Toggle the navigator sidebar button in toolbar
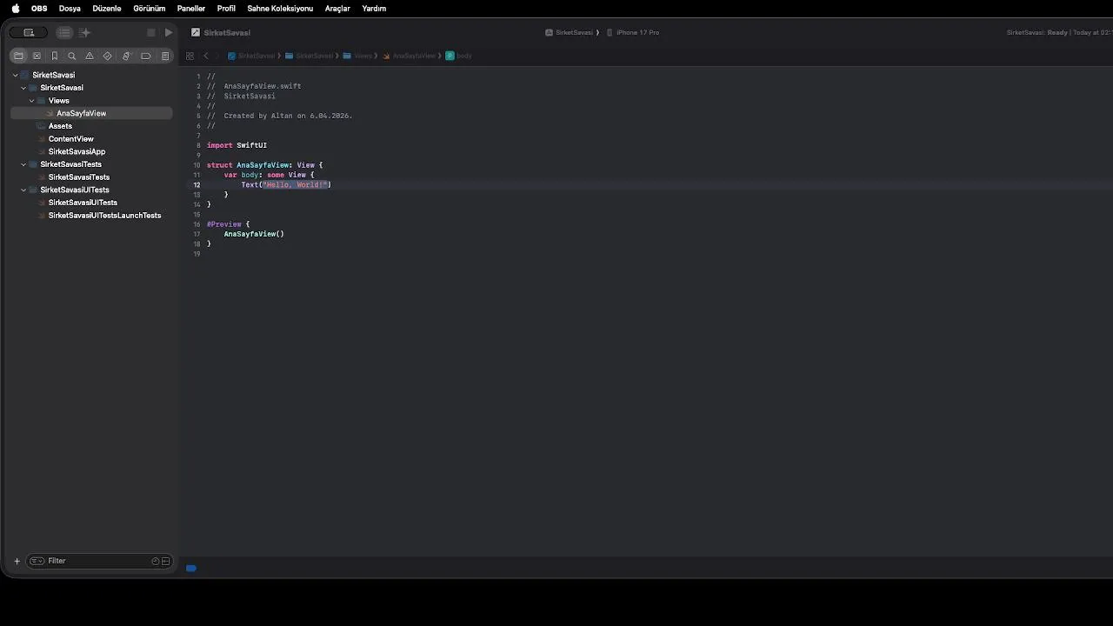Image resolution: width=1113 pixels, height=626 pixels. click(29, 32)
